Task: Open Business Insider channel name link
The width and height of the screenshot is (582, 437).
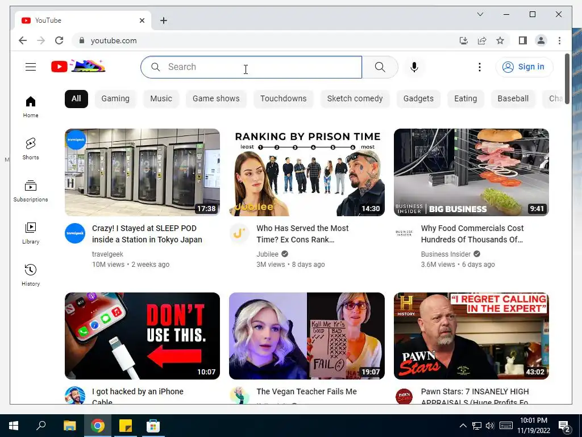Action: 446,254
